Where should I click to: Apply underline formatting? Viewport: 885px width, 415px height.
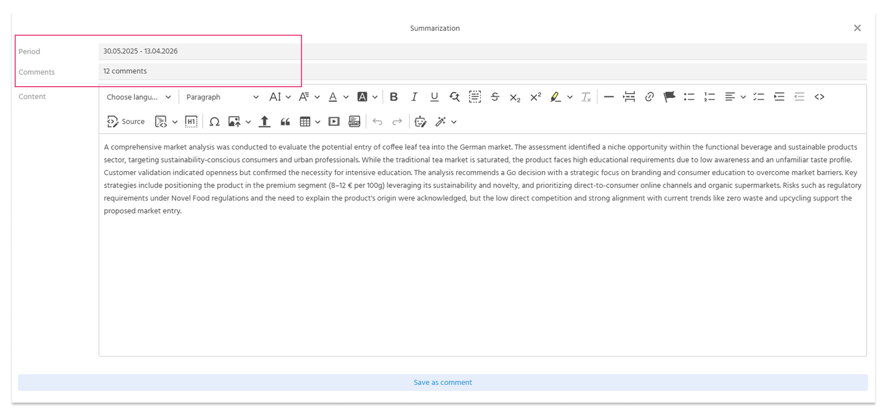click(434, 97)
